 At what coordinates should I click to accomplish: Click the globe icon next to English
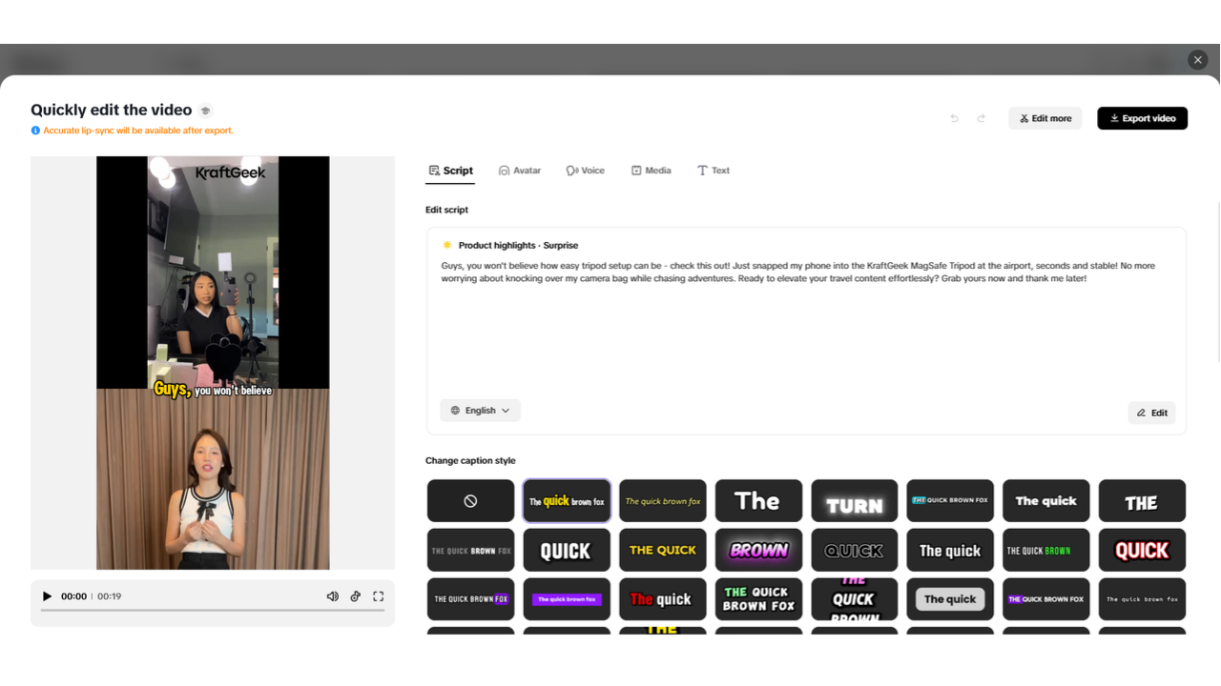(456, 410)
